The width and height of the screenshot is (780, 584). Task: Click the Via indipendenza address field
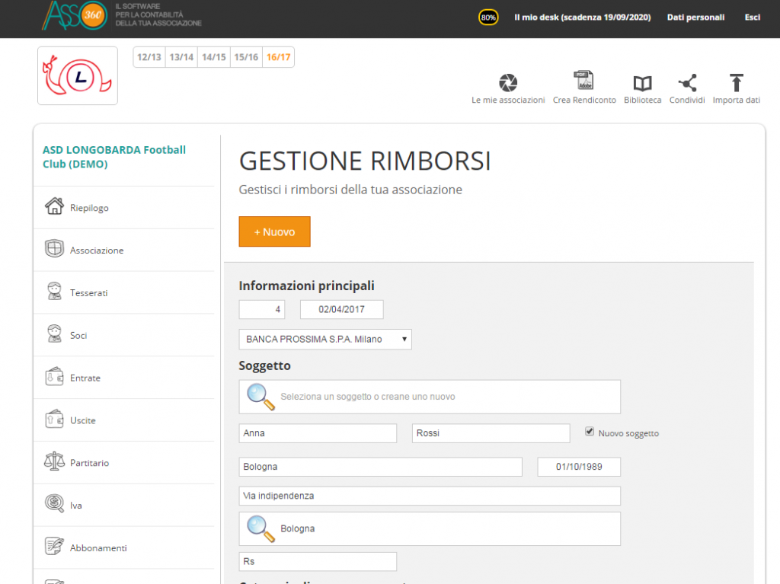tap(430, 496)
